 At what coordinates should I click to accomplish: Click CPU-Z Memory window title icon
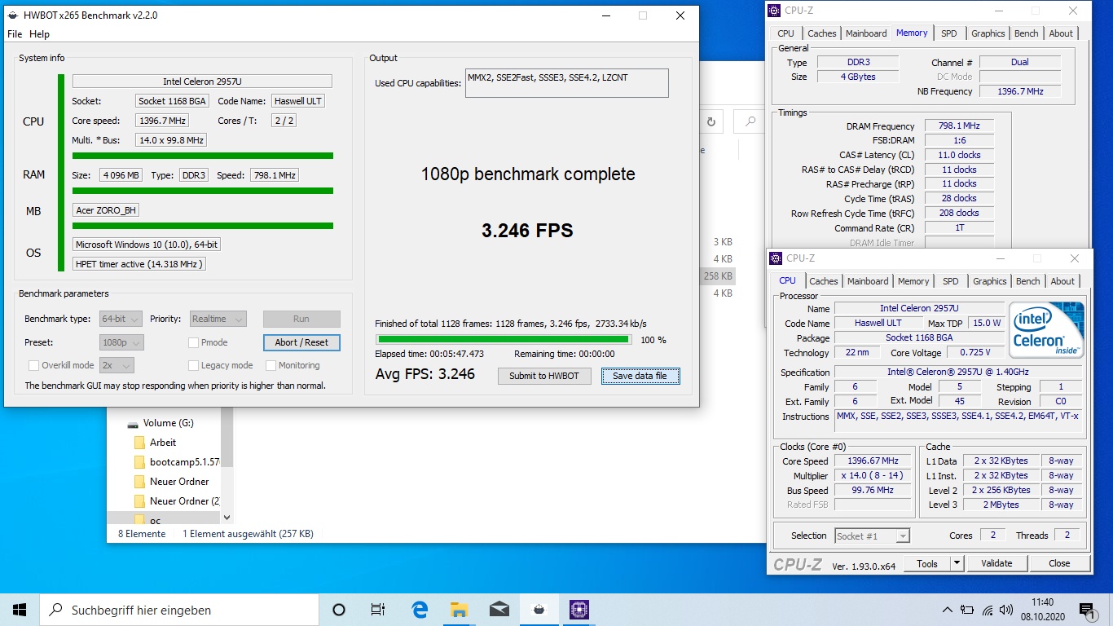[x=776, y=11]
